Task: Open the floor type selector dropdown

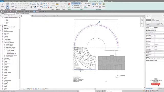Action: [x=163, y=20]
